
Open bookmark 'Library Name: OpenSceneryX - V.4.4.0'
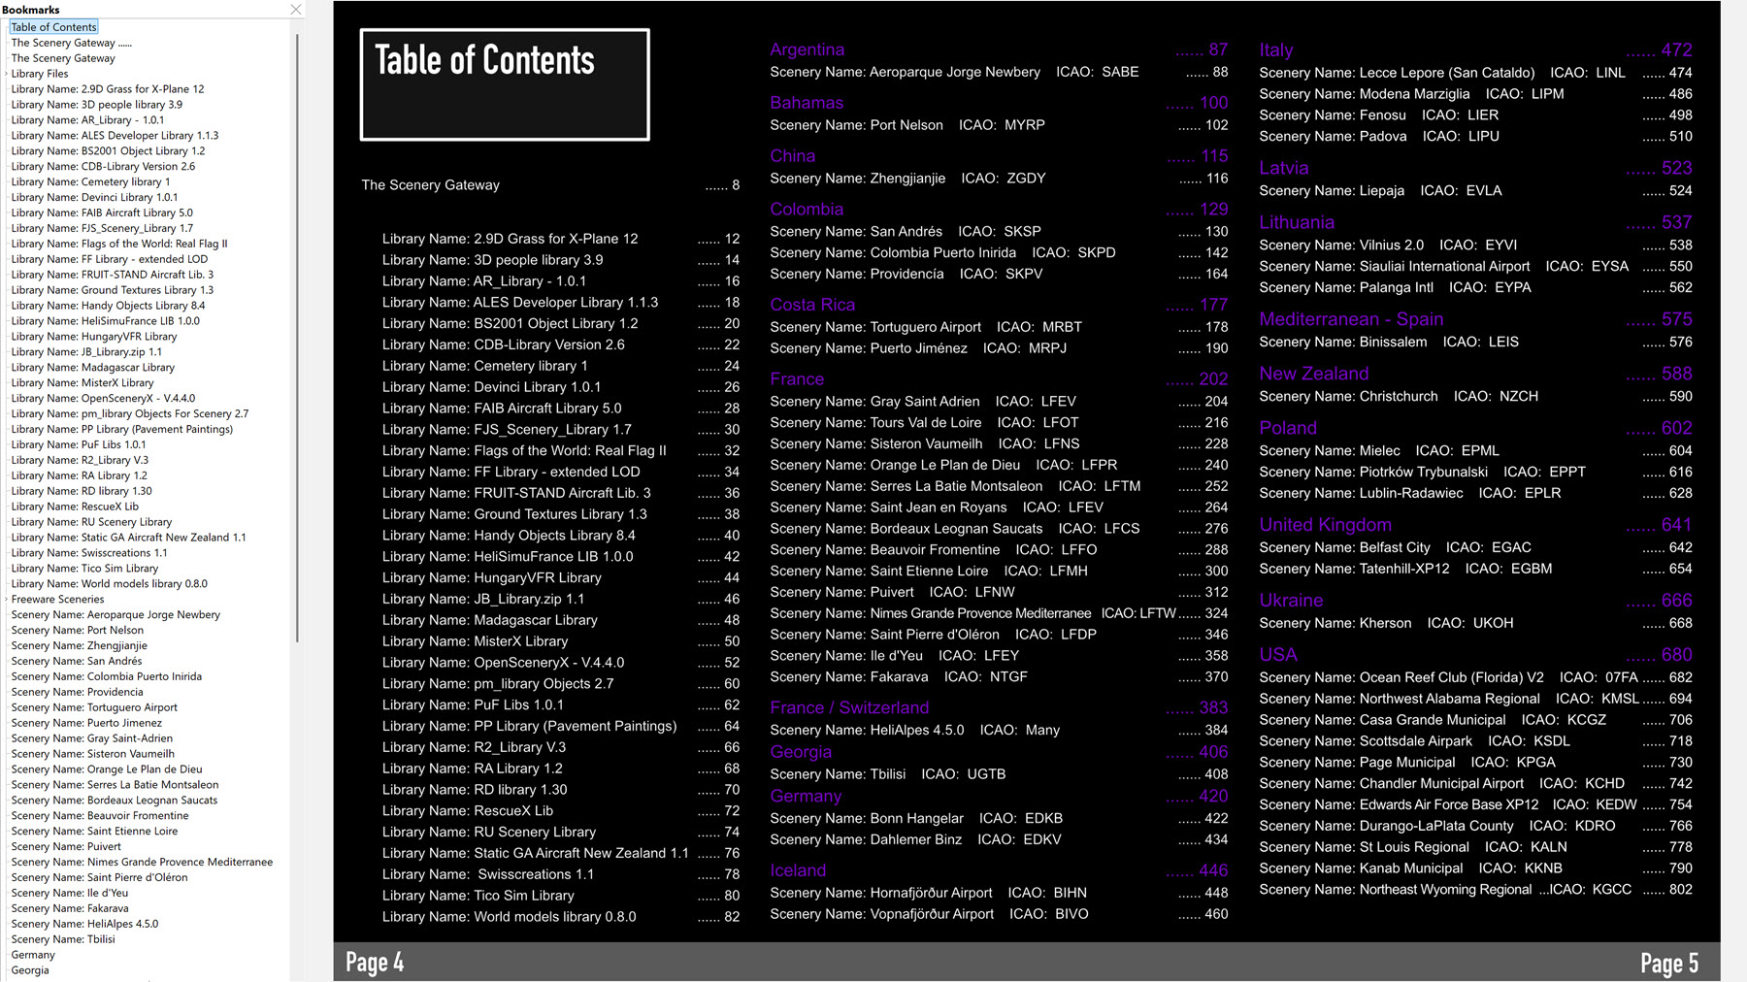(x=103, y=399)
